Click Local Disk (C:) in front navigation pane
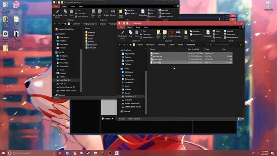Viewport: 277px width, 156px height. coord(129,96)
